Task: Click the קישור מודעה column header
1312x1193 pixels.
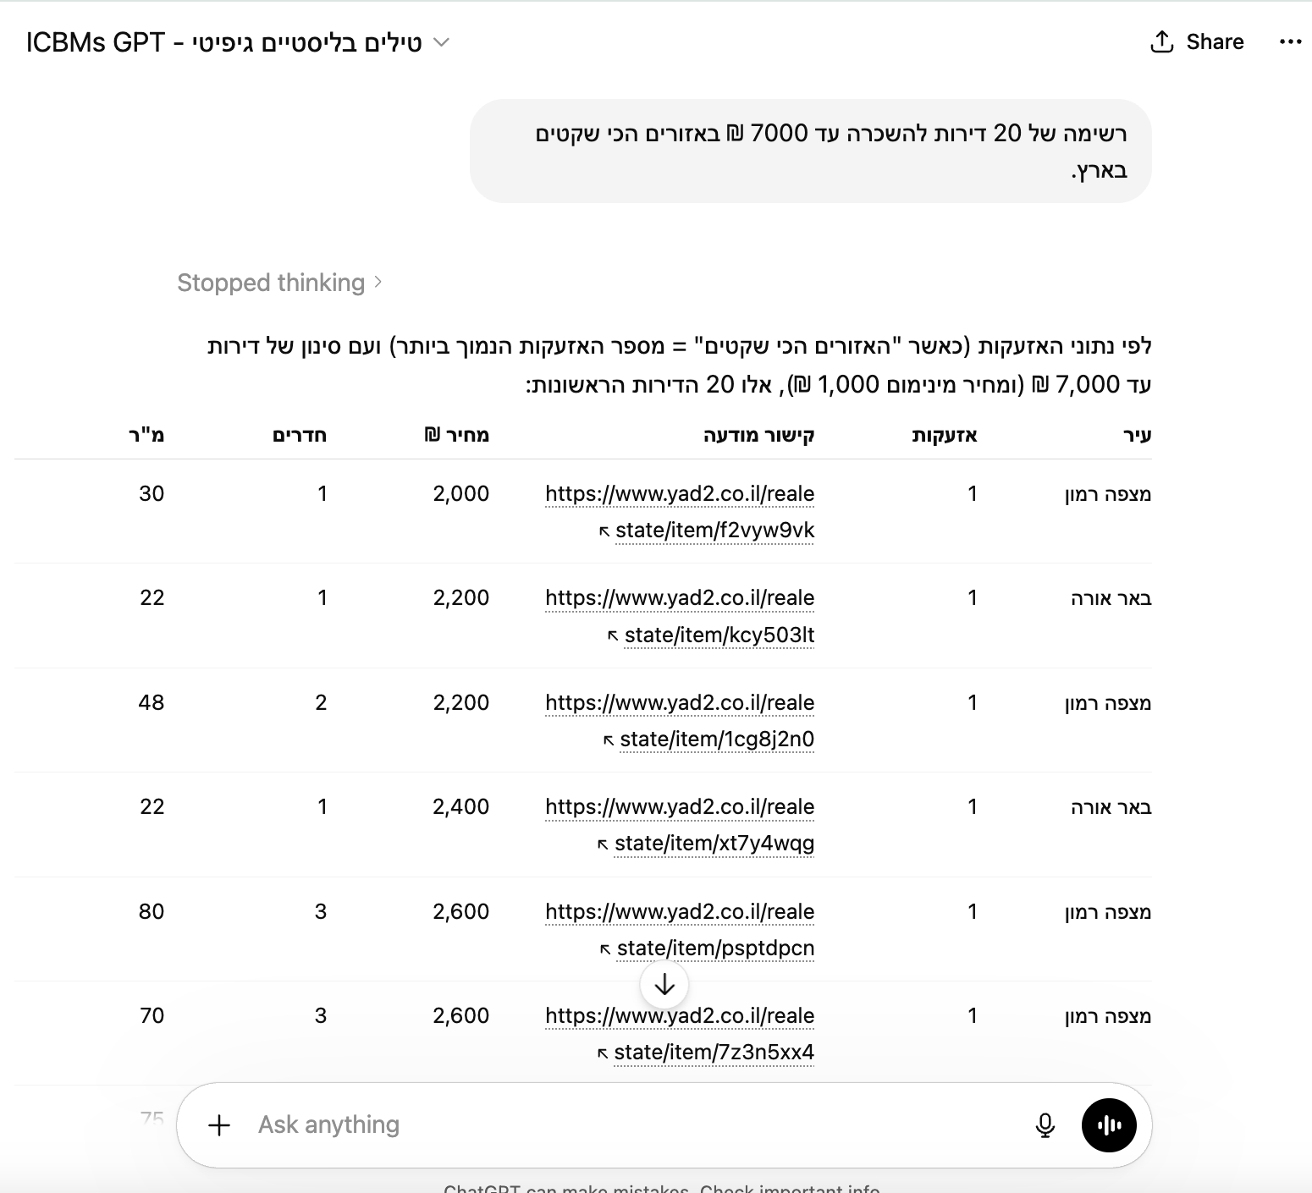Action: tap(759, 435)
